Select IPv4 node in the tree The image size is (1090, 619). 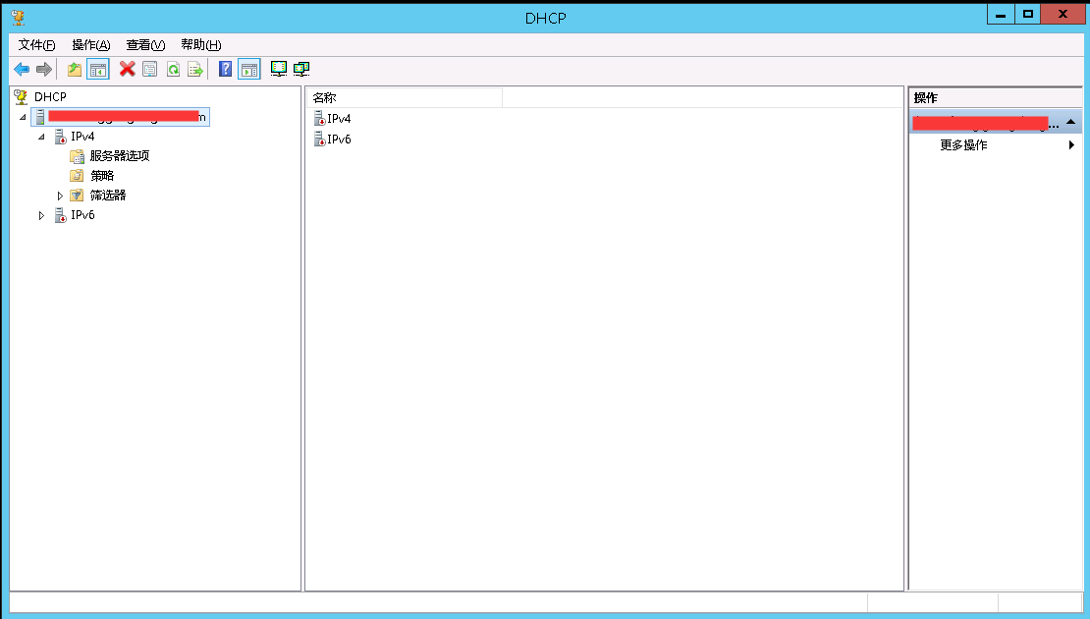[x=82, y=137]
